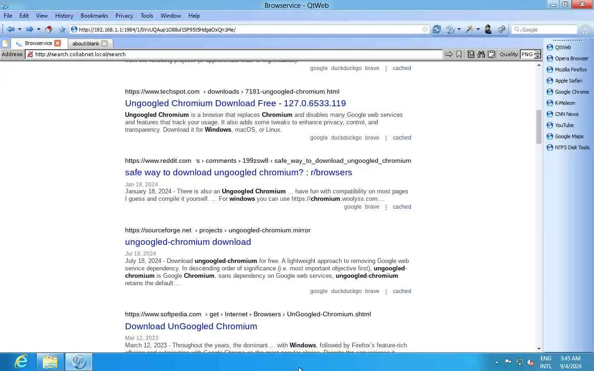The image size is (594, 371).
Task: Open the forward history dropdown arrow
Action: (x=39, y=29)
